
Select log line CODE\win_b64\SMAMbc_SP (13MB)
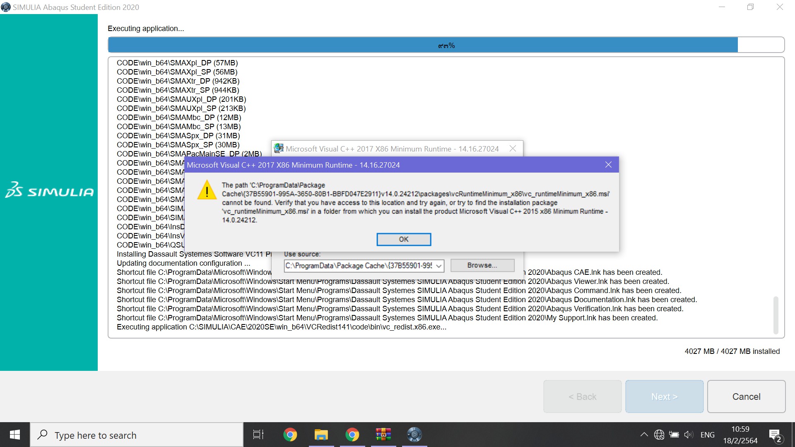tap(178, 127)
